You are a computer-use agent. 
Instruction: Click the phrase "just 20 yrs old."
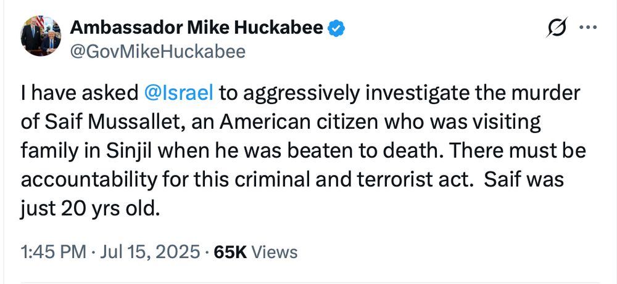(x=90, y=209)
